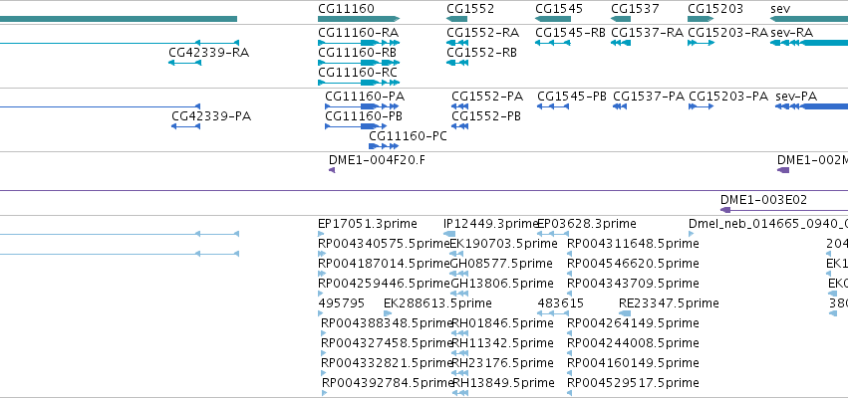Select the CG1545-RB transcript model
848x398 pixels.
[553, 43]
